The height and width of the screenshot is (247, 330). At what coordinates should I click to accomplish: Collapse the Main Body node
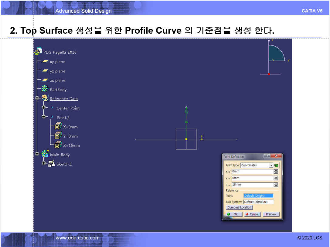coord(37,154)
